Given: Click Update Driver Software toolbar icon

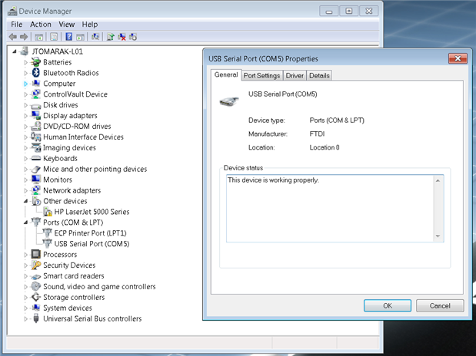Looking at the screenshot, I should 111,37.
